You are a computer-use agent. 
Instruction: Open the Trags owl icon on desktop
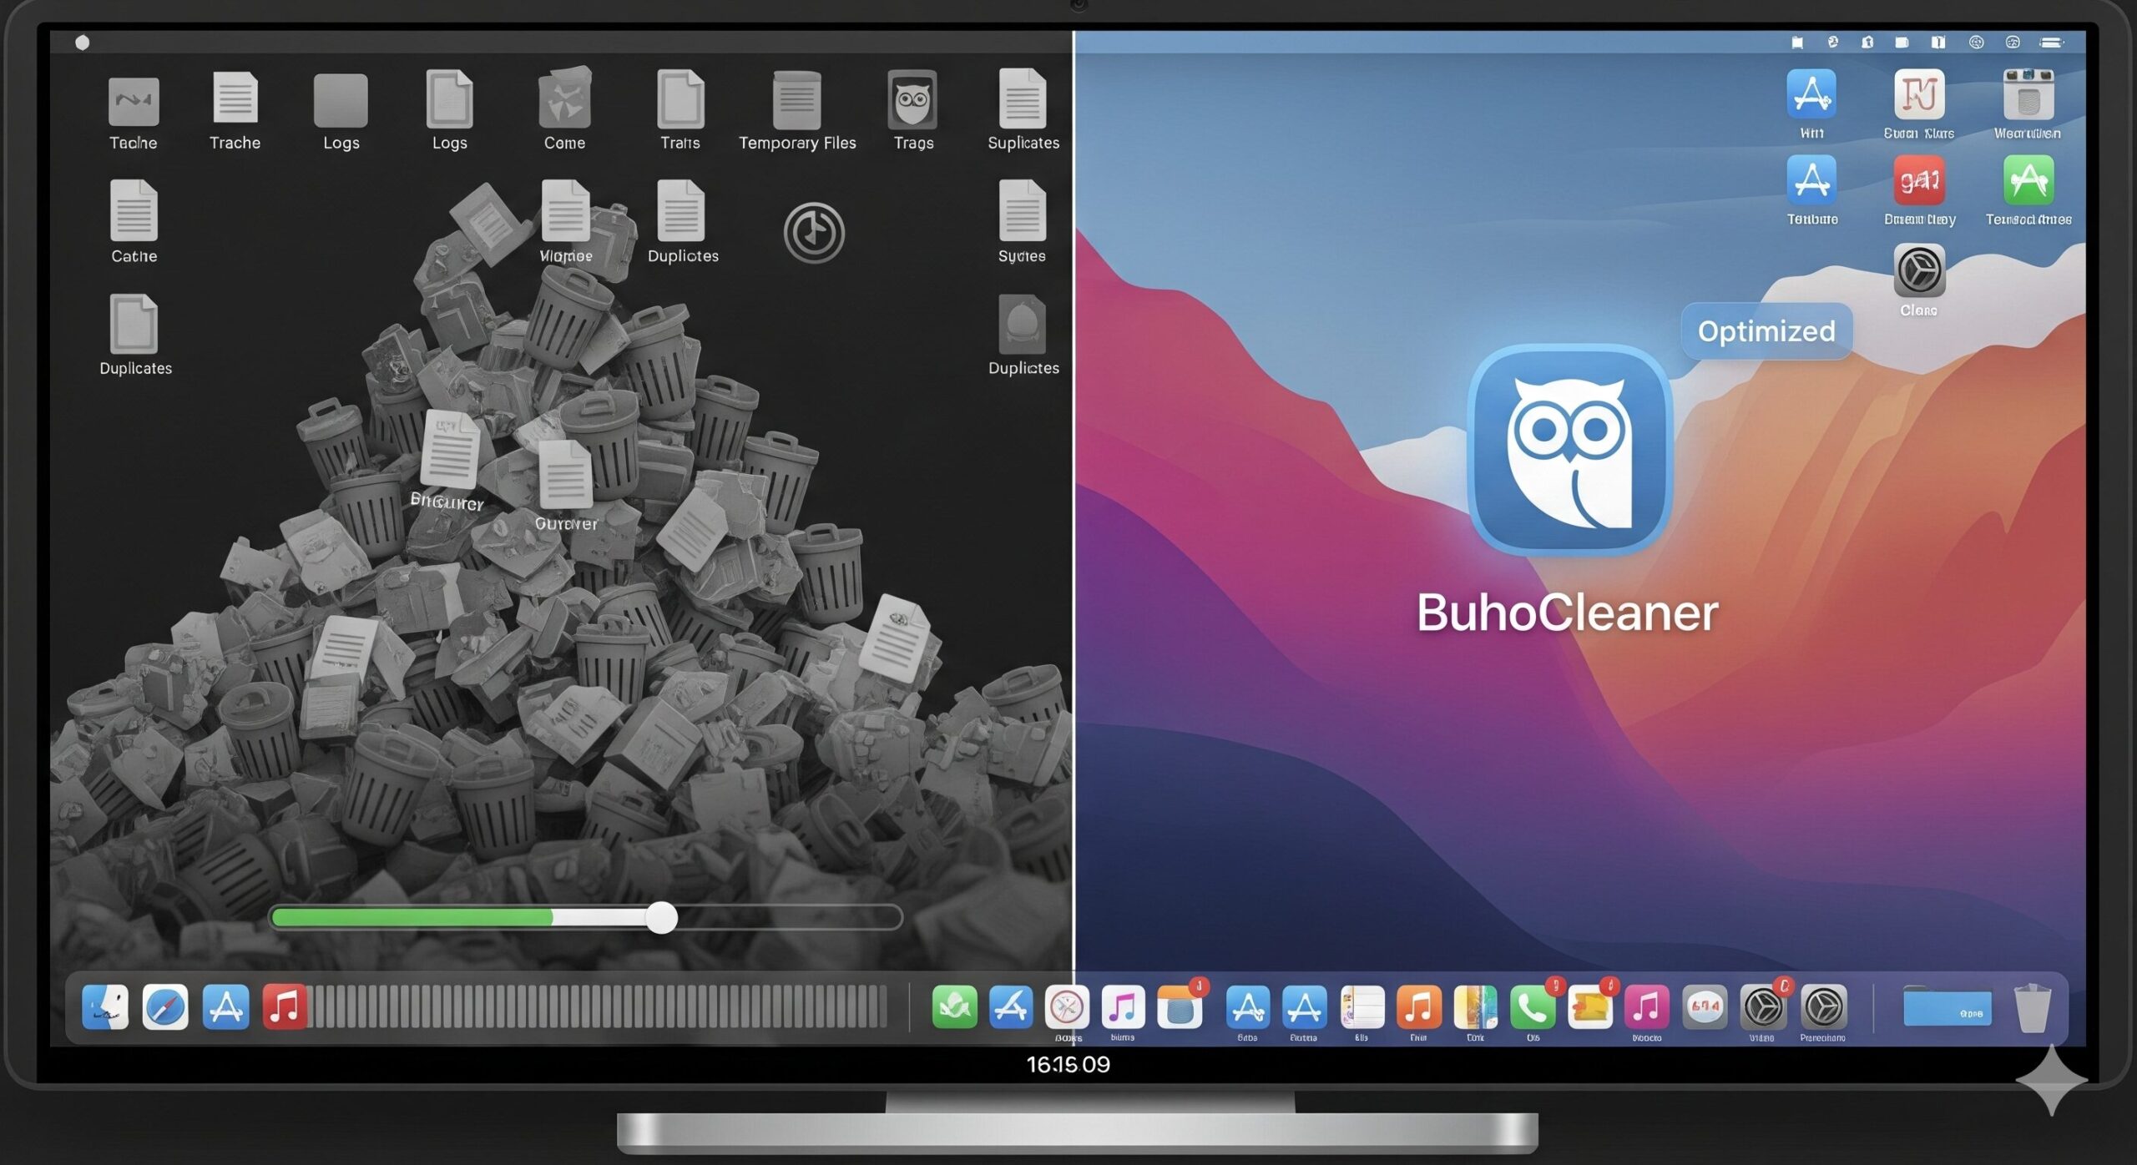point(912,99)
